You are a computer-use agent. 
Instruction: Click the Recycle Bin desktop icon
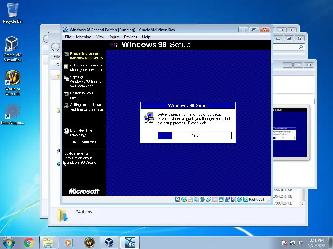click(13, 13)
